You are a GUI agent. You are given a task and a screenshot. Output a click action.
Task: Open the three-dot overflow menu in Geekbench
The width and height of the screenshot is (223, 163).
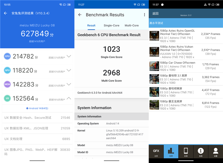pos(144,15)
